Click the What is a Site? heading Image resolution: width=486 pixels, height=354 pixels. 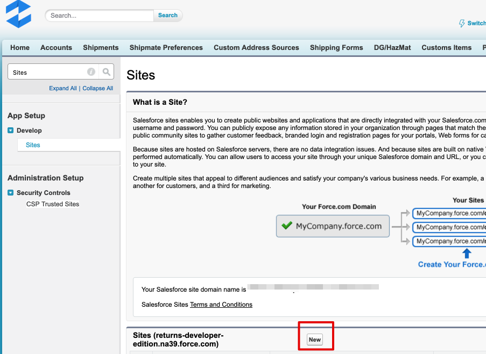[x=160, y=102]
